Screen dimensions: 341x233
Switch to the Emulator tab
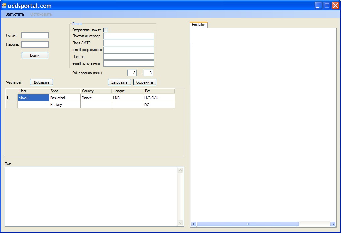[198, 25]
